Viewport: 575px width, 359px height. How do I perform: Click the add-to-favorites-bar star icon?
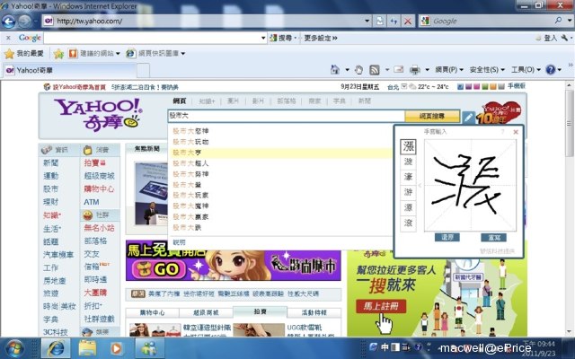coord(58,54)
